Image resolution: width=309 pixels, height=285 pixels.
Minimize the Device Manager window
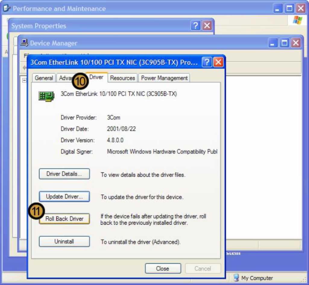tap(273, 43)
